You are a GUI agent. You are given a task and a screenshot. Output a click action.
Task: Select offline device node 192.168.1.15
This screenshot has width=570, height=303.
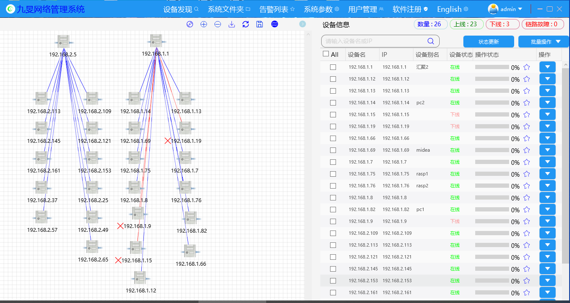tap(136, 248)
